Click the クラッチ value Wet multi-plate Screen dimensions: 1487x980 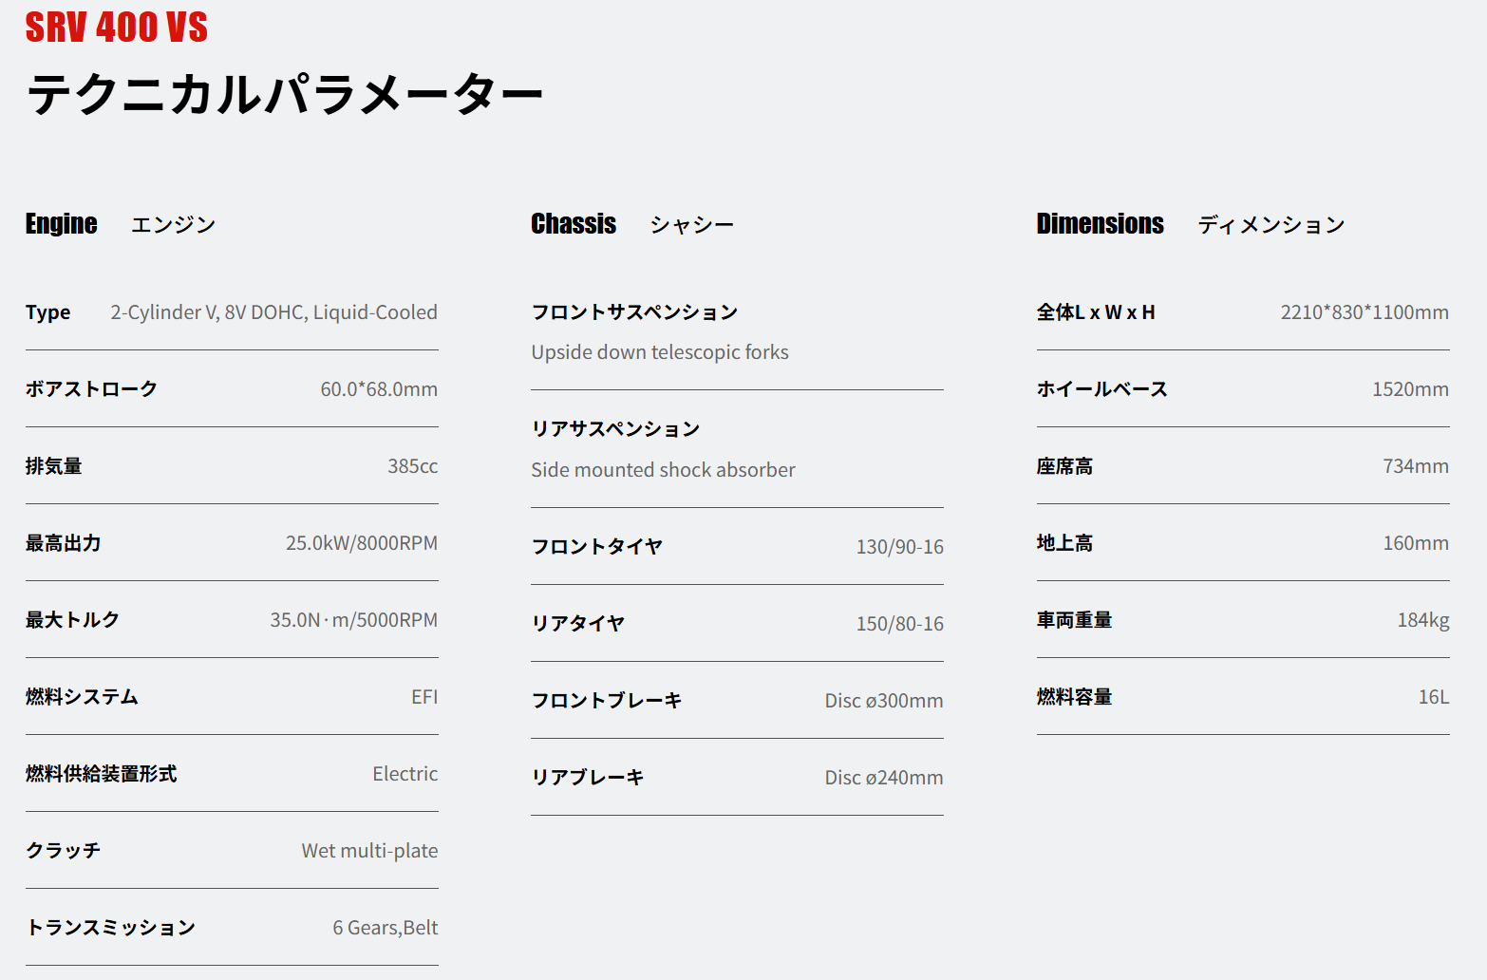click(x=369, y=851)
